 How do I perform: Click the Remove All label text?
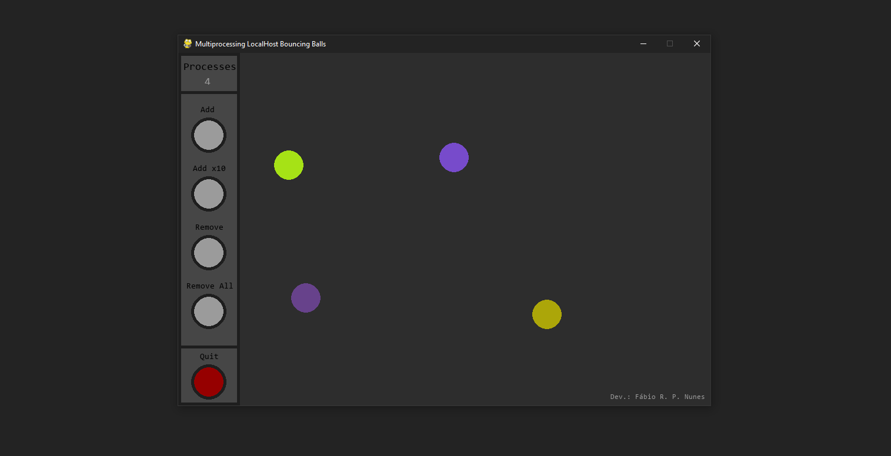209,286
